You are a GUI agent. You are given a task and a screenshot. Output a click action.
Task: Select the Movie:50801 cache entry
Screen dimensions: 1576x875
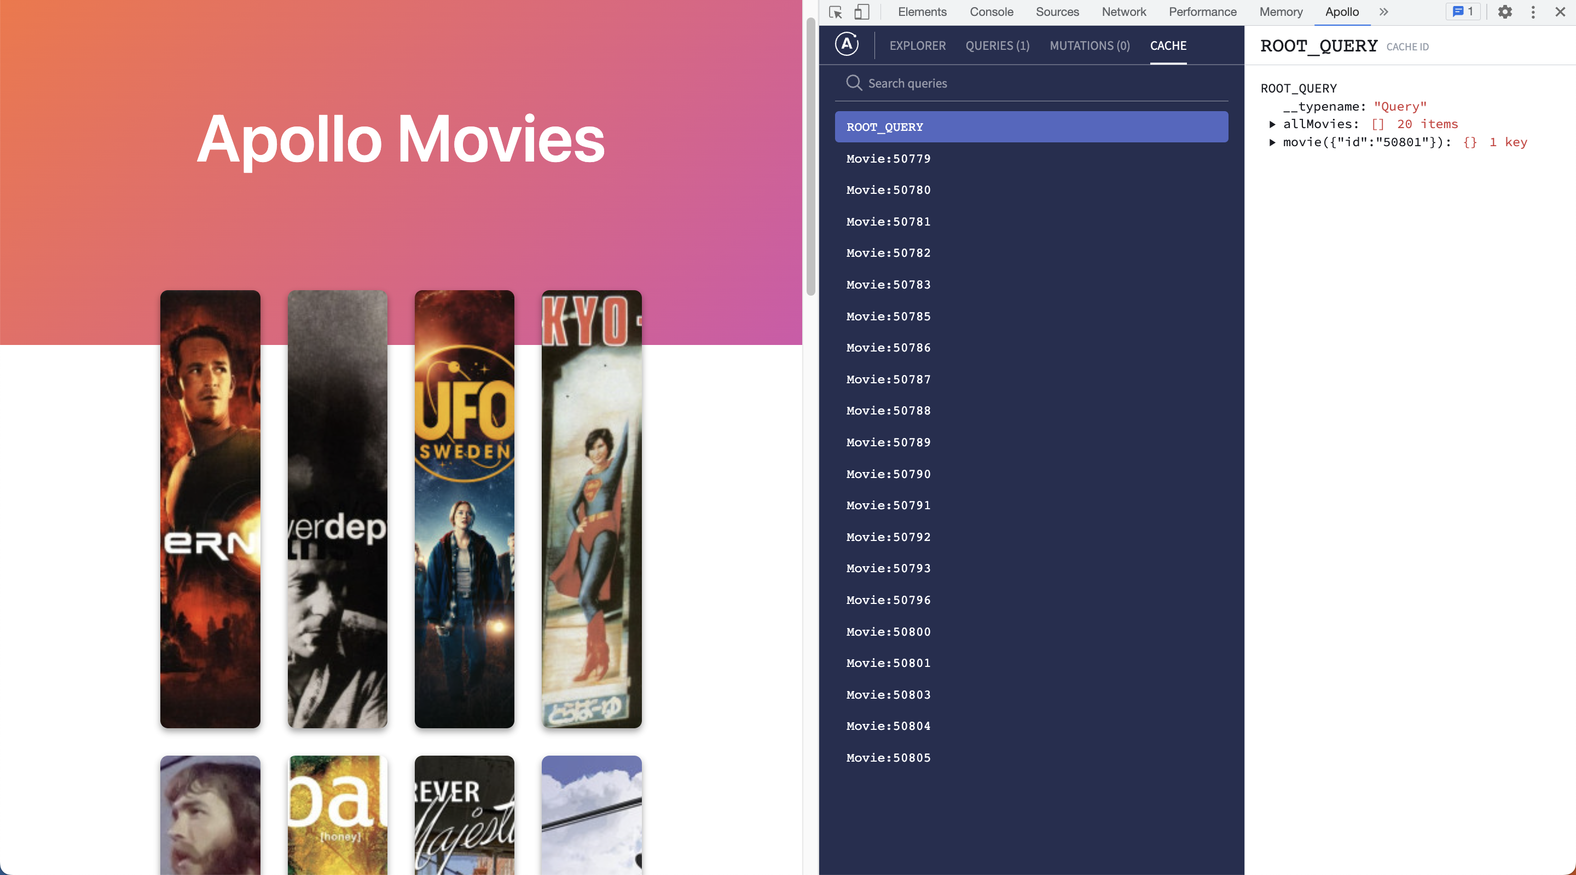pos(888,663)
